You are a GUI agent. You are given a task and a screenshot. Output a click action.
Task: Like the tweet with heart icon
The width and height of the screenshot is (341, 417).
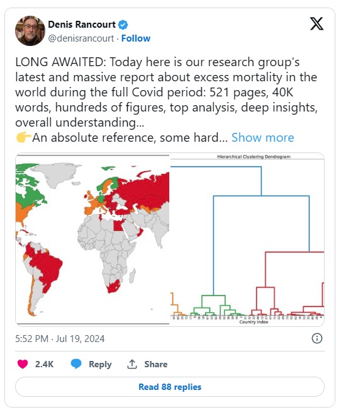click(x=23, y=364)
